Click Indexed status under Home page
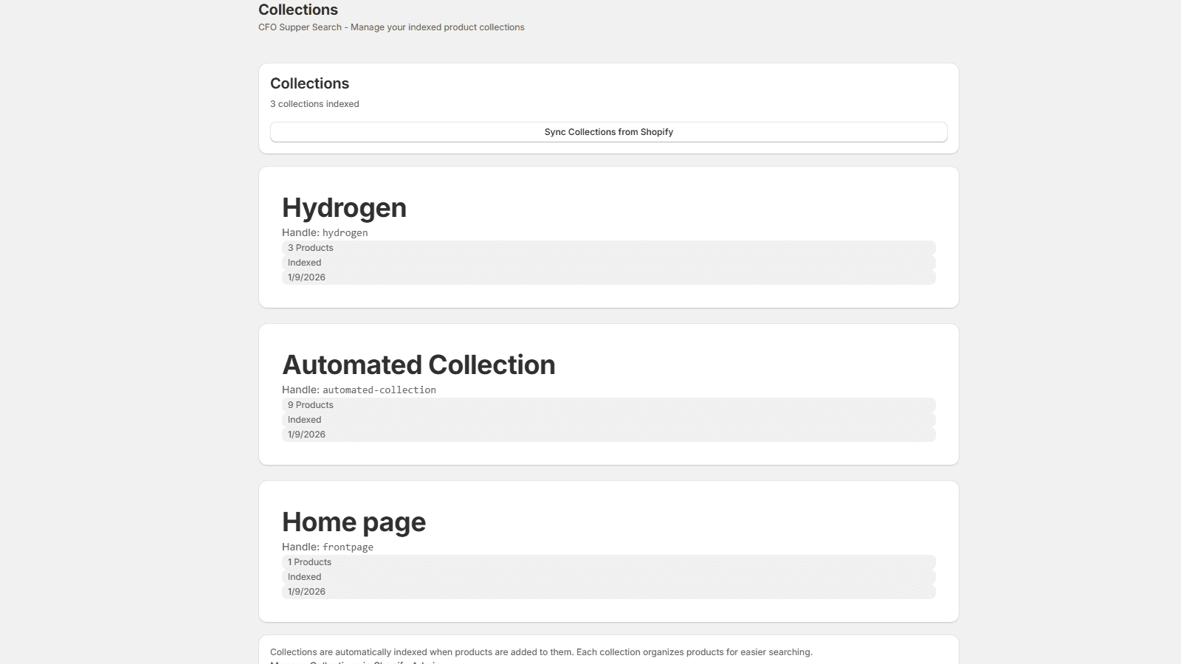 tap(305, 577)
